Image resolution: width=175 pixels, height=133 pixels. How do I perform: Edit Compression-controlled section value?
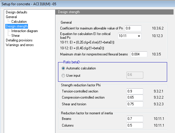135,97
